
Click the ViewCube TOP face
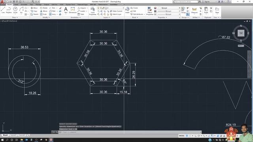click(x=241, y=33)
